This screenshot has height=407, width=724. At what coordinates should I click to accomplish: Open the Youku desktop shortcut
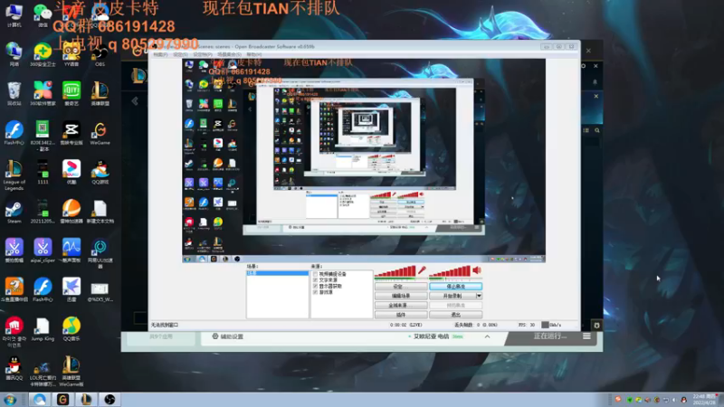[x=71, y=172]
